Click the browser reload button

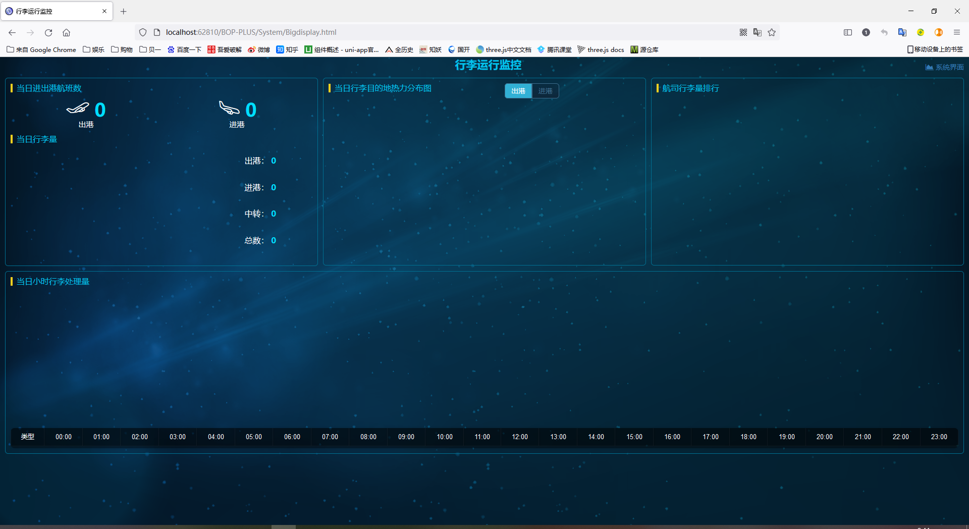tap(48, 32)
